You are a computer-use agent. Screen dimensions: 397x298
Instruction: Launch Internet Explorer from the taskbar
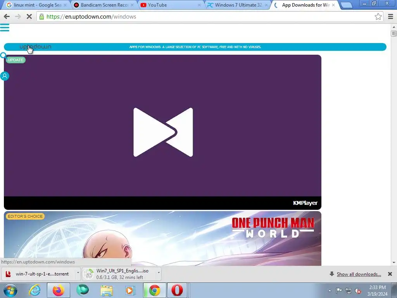[x=35, y=290]
